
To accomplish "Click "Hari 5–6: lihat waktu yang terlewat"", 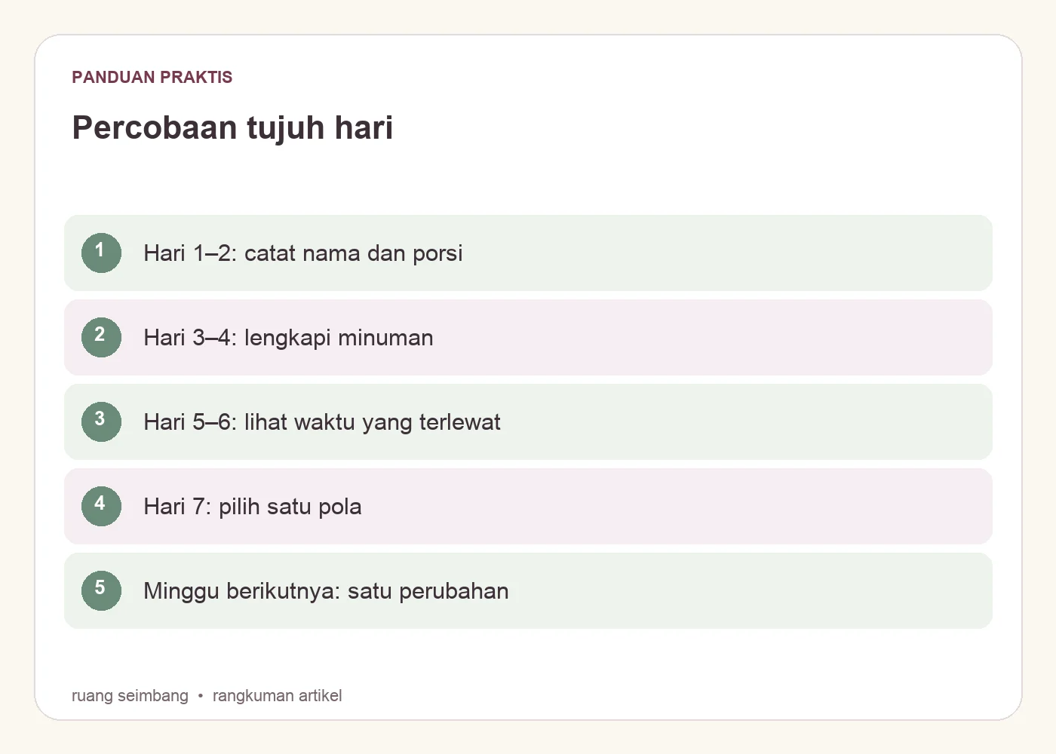I will [x=322, y=422].
